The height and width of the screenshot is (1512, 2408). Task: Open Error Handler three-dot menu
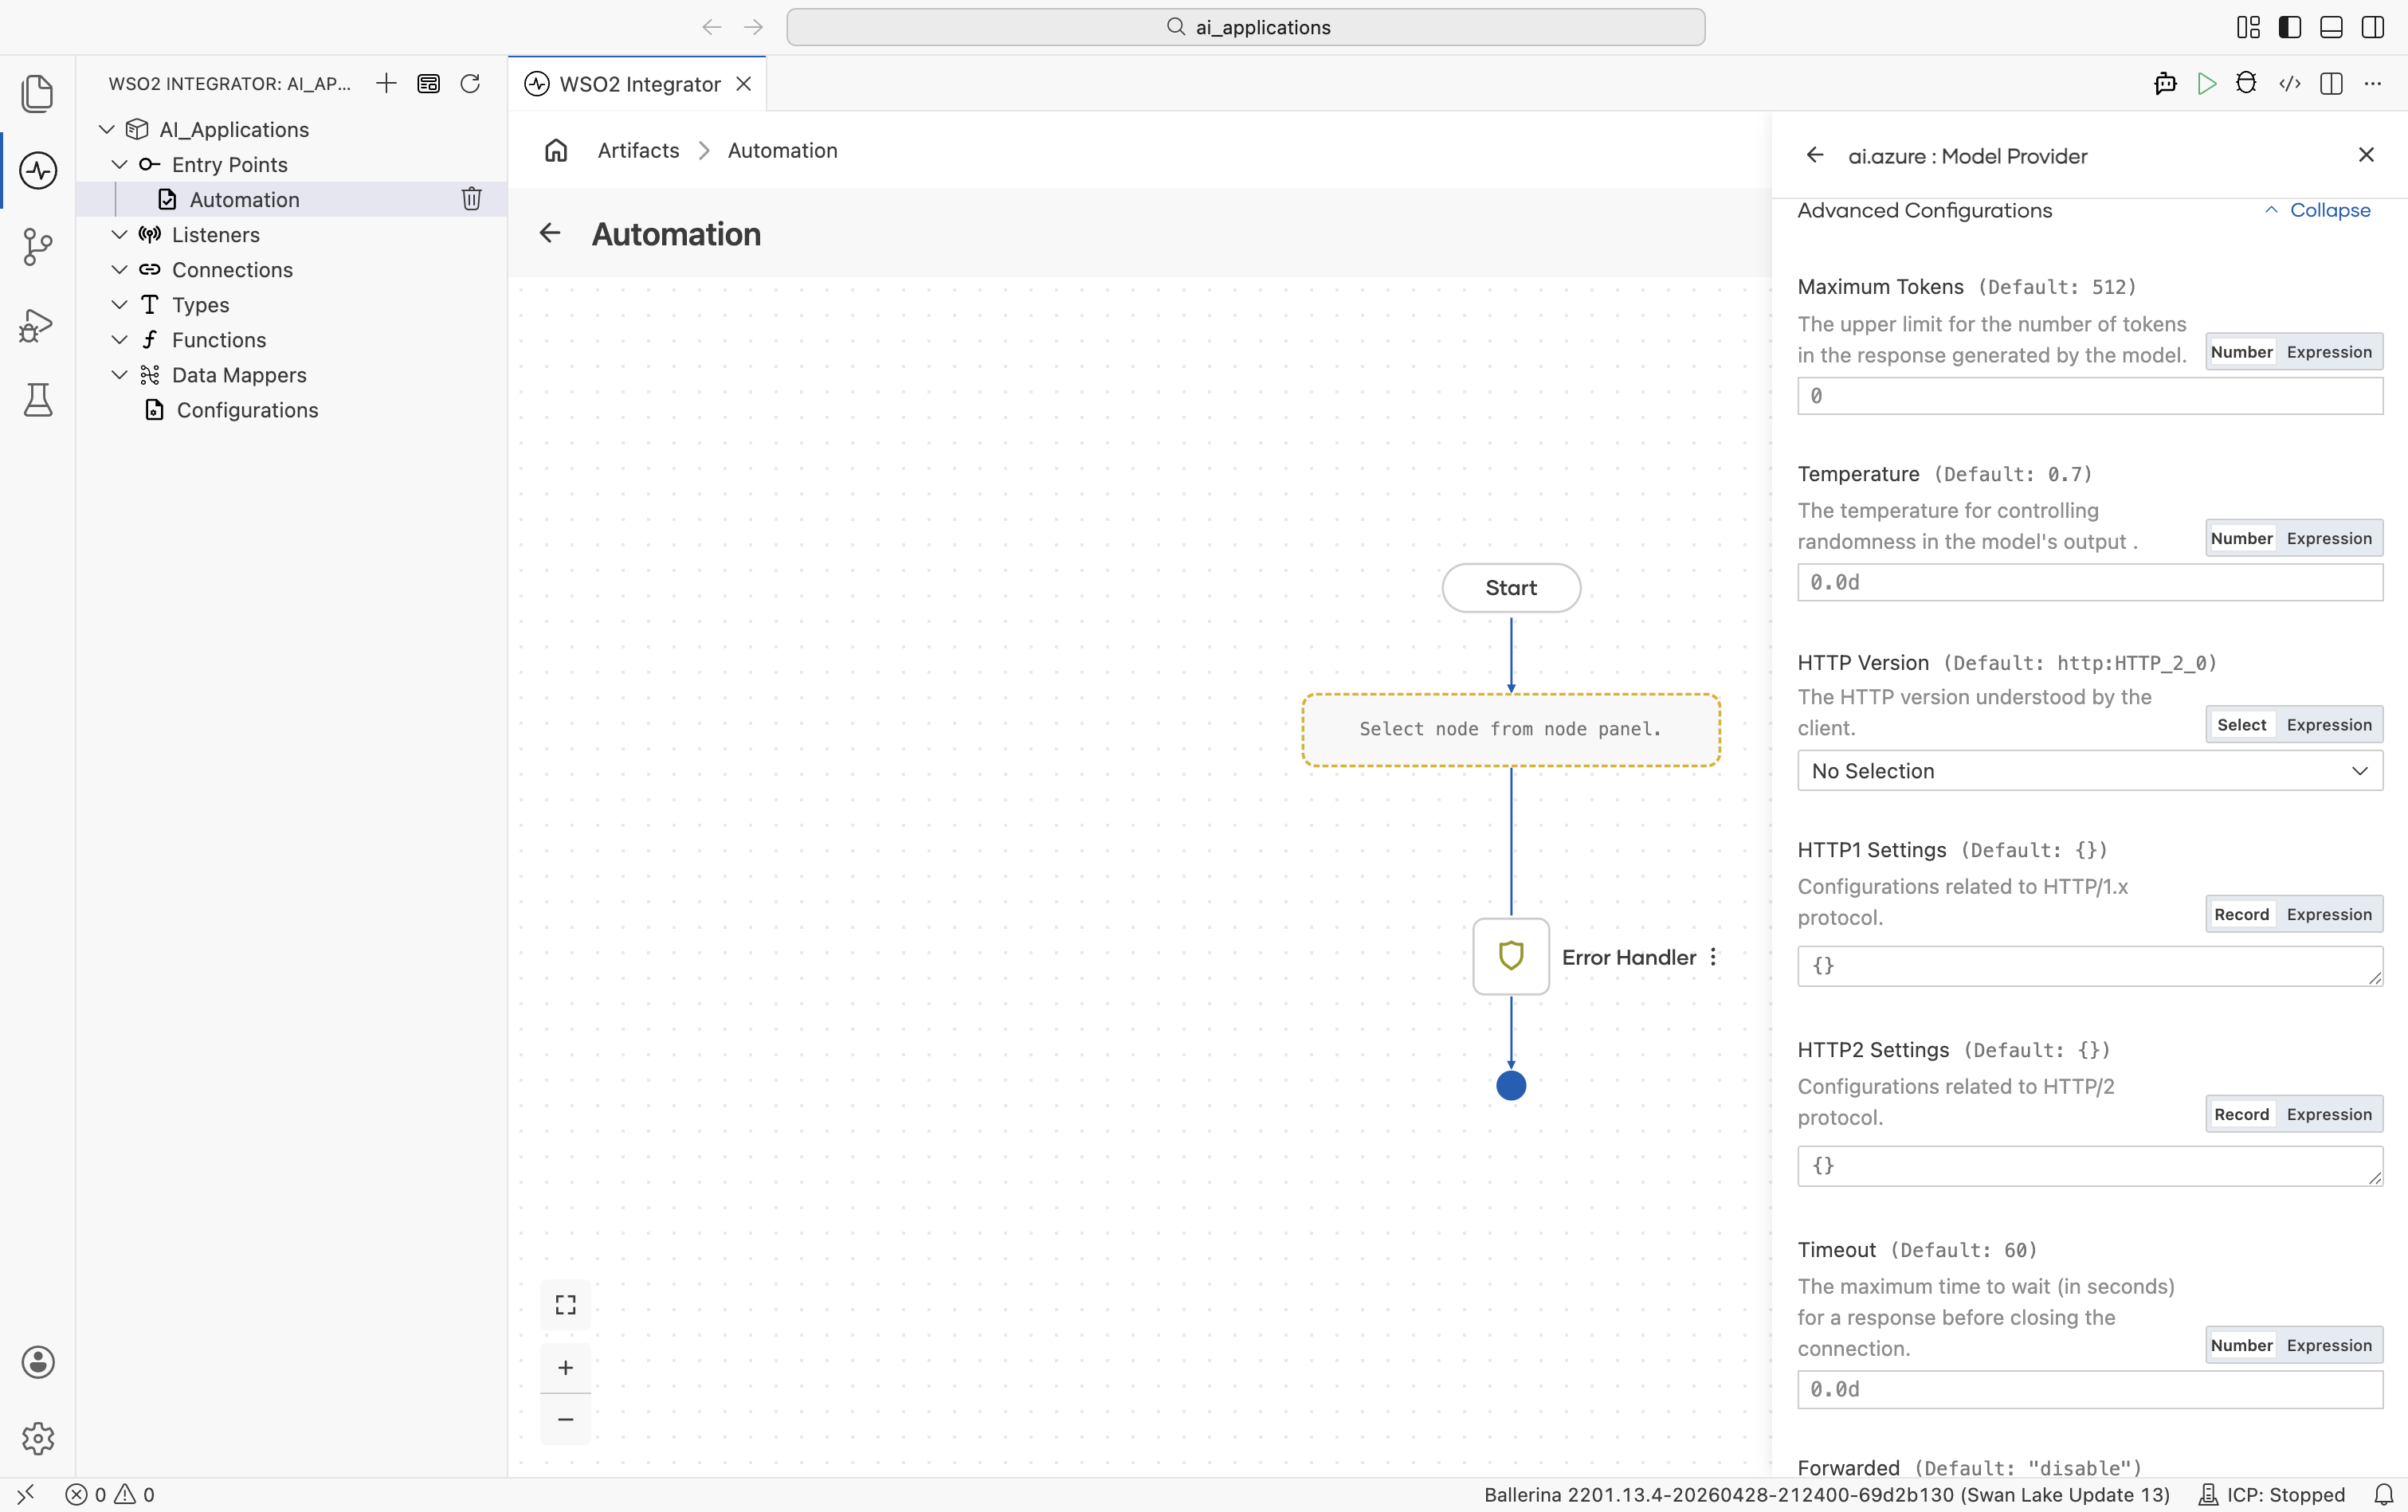[1713, 957]
